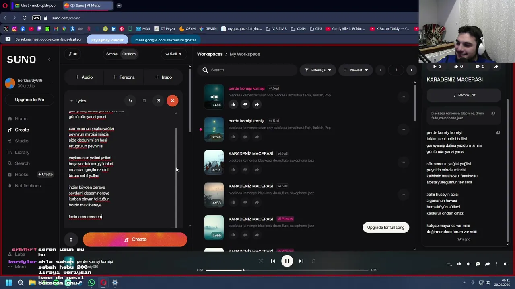Play KARADENİZ MACERASİ 4:53 thumbnail
The width and height of the screenshot is (515, 289).
[x=214, y=195]
